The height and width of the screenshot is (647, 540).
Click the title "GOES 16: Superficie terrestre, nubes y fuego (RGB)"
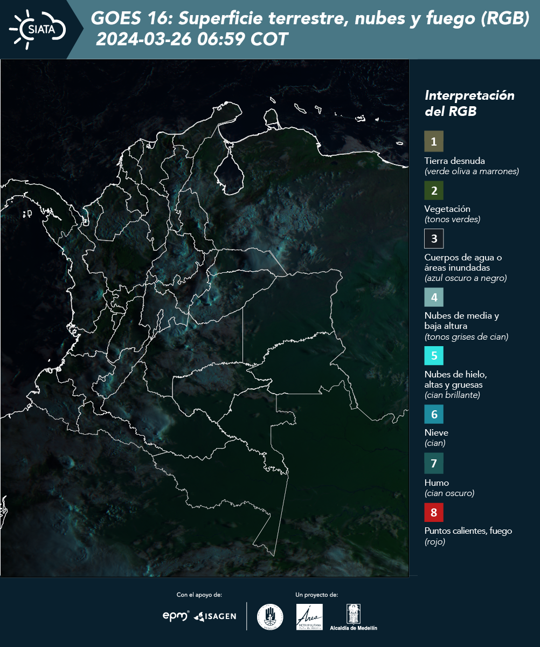pos(310,19)
